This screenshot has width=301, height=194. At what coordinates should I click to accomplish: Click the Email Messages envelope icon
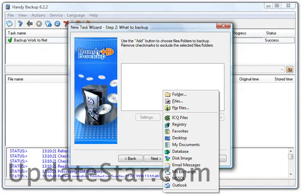[x=167, y=165]
